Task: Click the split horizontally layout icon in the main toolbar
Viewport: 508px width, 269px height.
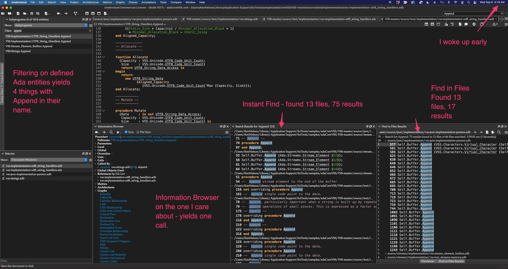Action: pyautogui.click(x=93, y=13)
